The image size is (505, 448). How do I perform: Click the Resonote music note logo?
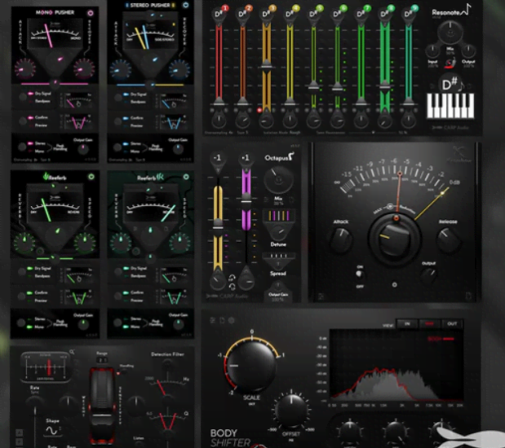click(466, 9)
